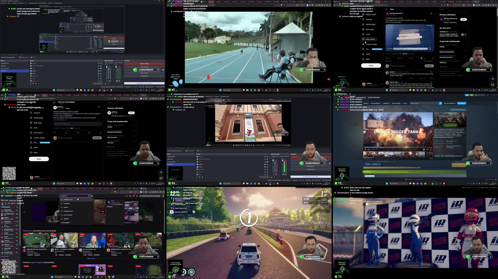Enter fullscreen on the Over The Top trailer
Screen dimensions: 498x279
tap(431, 149)
